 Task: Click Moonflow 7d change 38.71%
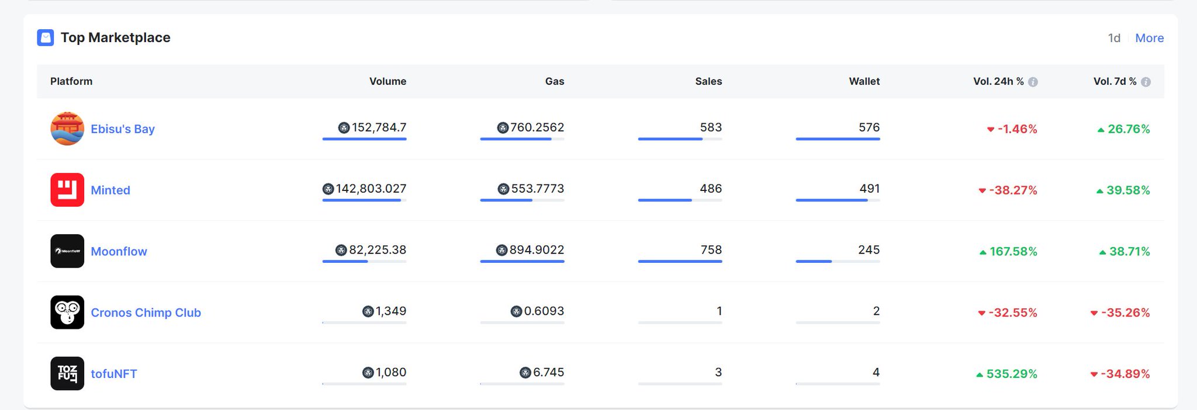[1129, 252]
